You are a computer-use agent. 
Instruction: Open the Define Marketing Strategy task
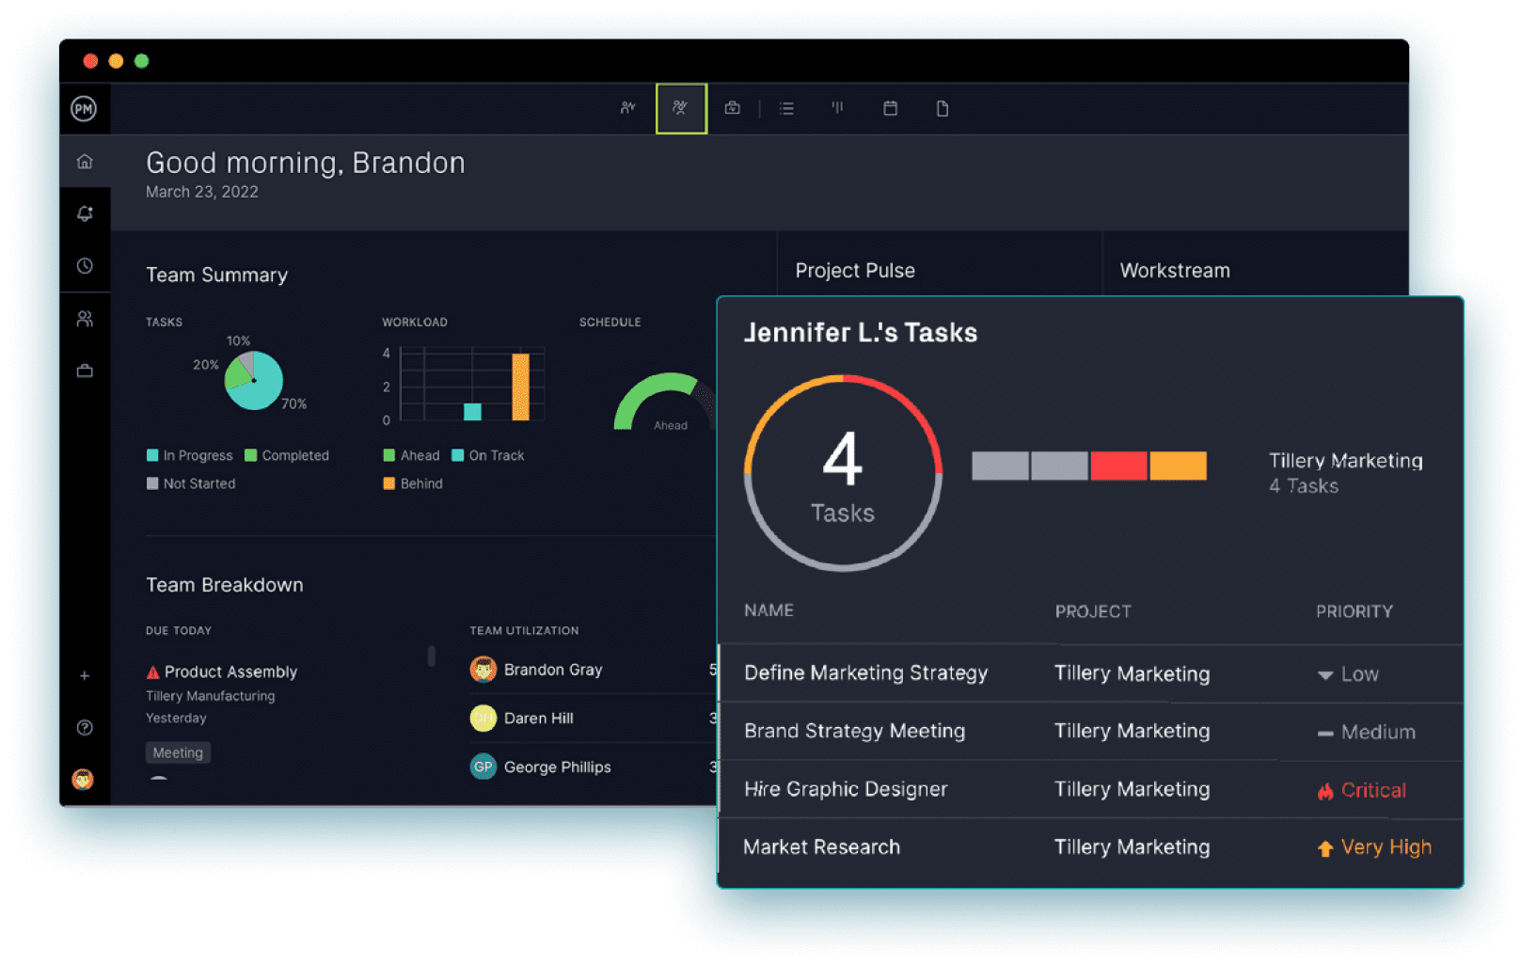click(865, 673)
